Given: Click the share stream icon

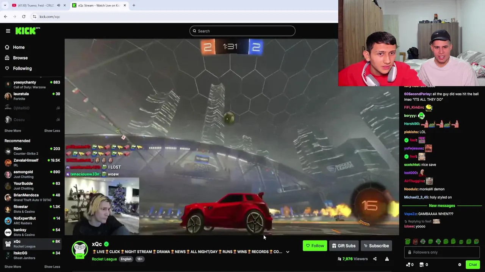Looking at the screenshot, I should [375, 259].
